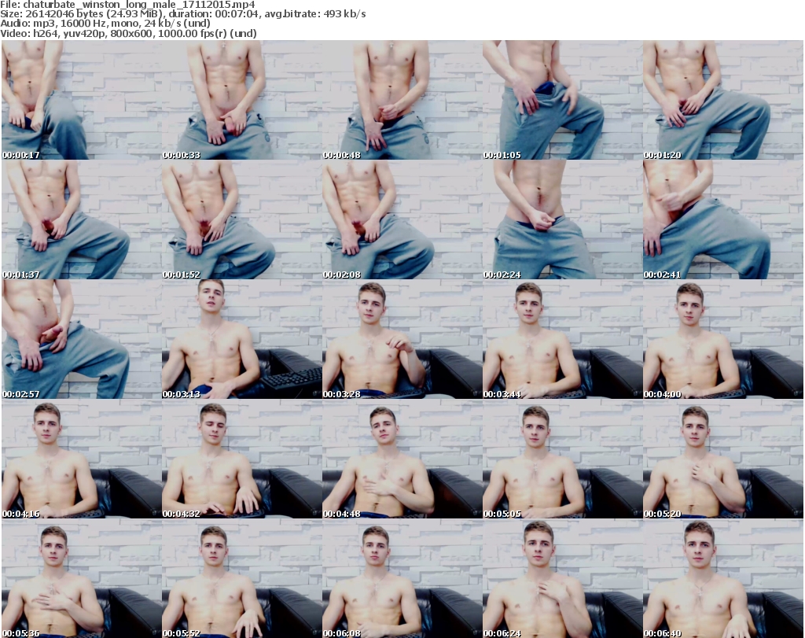Pick the frame thumbnail stamped 00:04:48
The width and height of the screenshot is (805, 638).
tap(402, 459)
